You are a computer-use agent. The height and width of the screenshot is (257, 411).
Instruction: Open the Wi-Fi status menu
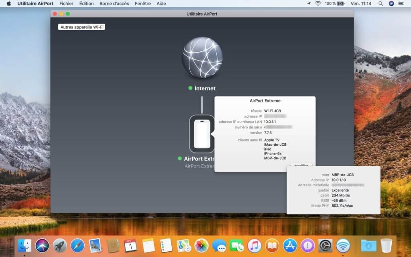[x=318, y=3]
